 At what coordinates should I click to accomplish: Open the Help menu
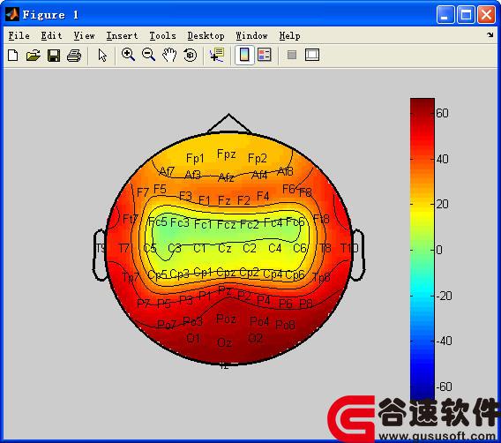coord(290,36)
